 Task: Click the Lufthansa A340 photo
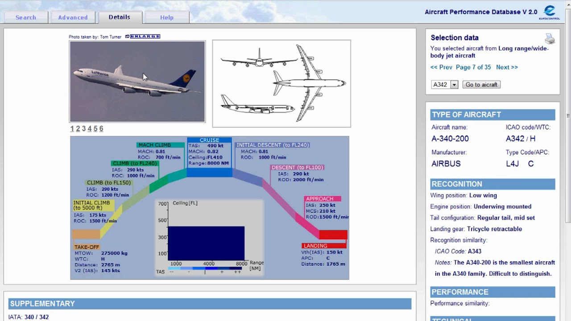(x=137, y=82)
